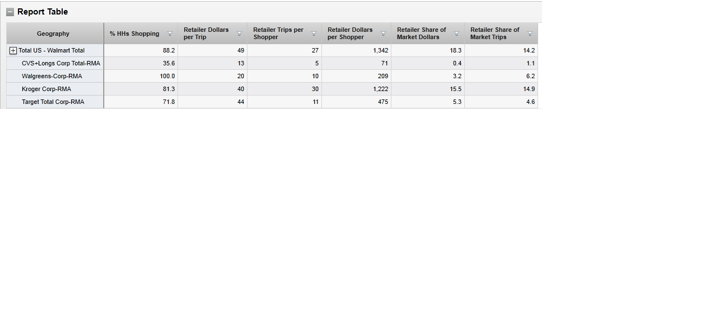Select the Walgreens-Corp-RMA row
The image size is (710, 328).
pyautogui.click(x=52, y=77)
